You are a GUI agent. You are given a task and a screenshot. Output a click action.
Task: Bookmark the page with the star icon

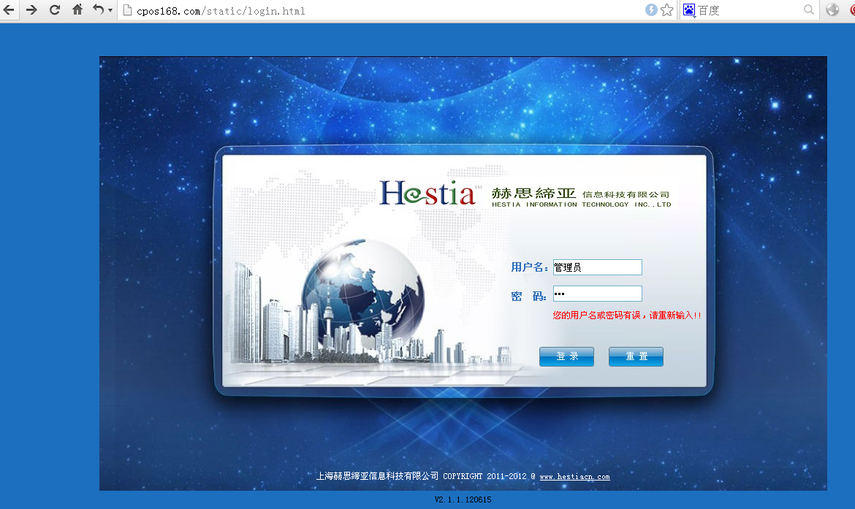click(x=667, y=9)
